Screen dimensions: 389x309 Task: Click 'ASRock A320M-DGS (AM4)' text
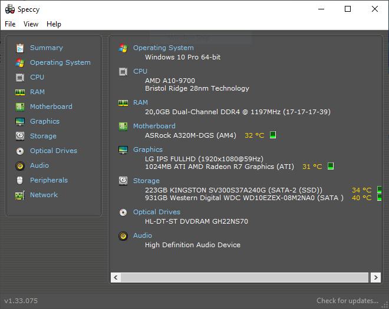tap(190, 135)
